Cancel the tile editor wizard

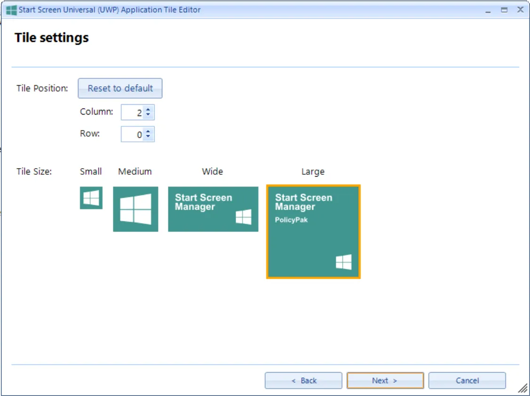pyautogui.click(x=467, y=380)
